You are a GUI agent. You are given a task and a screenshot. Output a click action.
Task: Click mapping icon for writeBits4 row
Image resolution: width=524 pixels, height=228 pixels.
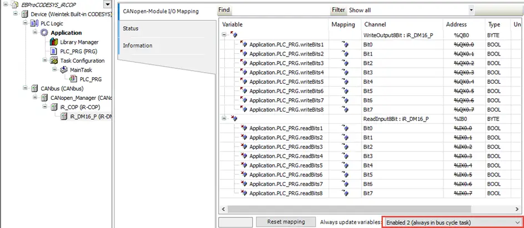click(345, 73)
